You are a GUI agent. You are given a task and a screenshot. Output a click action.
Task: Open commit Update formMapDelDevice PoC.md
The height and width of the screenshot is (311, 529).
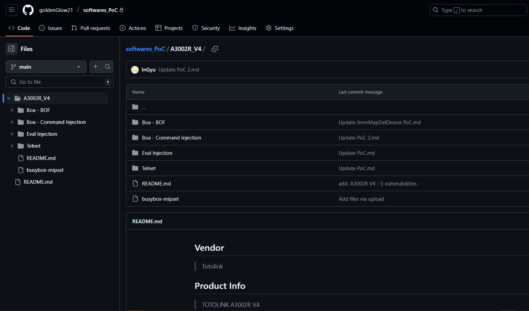click(x=379, y=122)
